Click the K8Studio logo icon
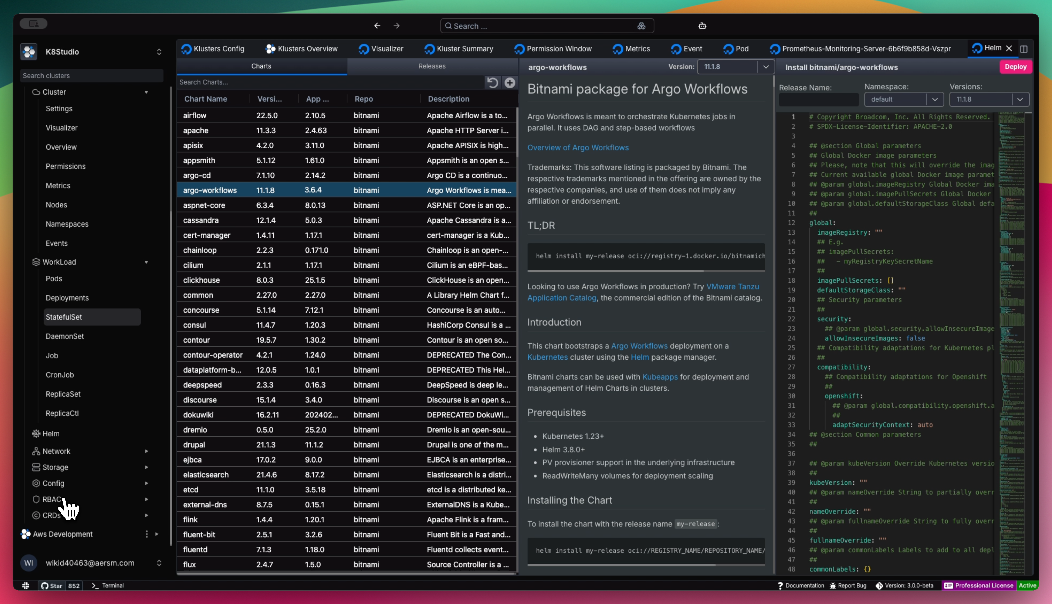Screen dimensions: 1052x604 tap(29, 52)
